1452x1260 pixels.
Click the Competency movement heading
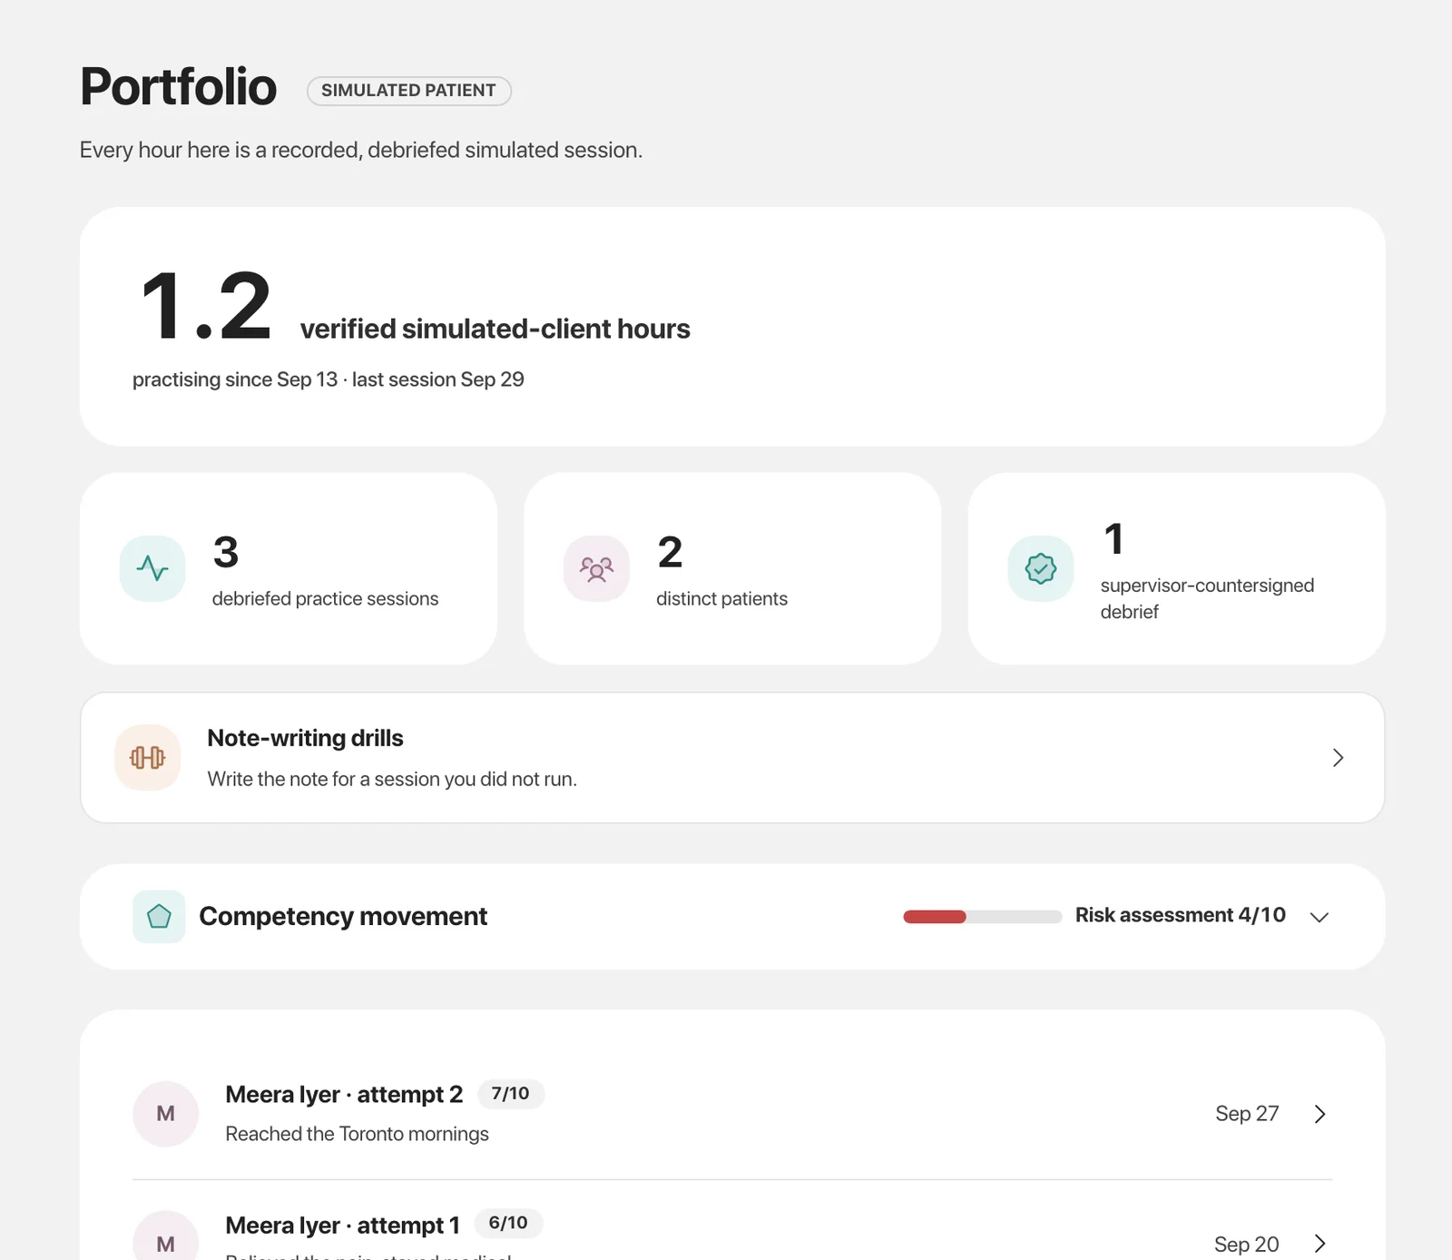pos(343,916)
